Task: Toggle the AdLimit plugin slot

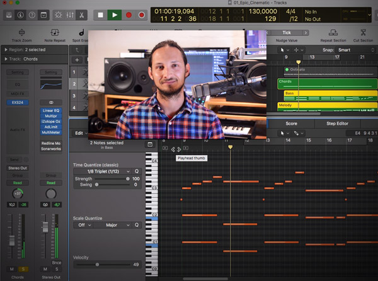Action: coord(51,127)
